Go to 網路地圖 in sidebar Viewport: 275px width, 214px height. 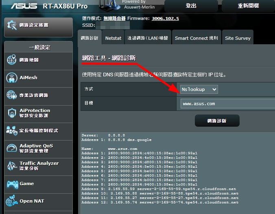tap(38, 61)
